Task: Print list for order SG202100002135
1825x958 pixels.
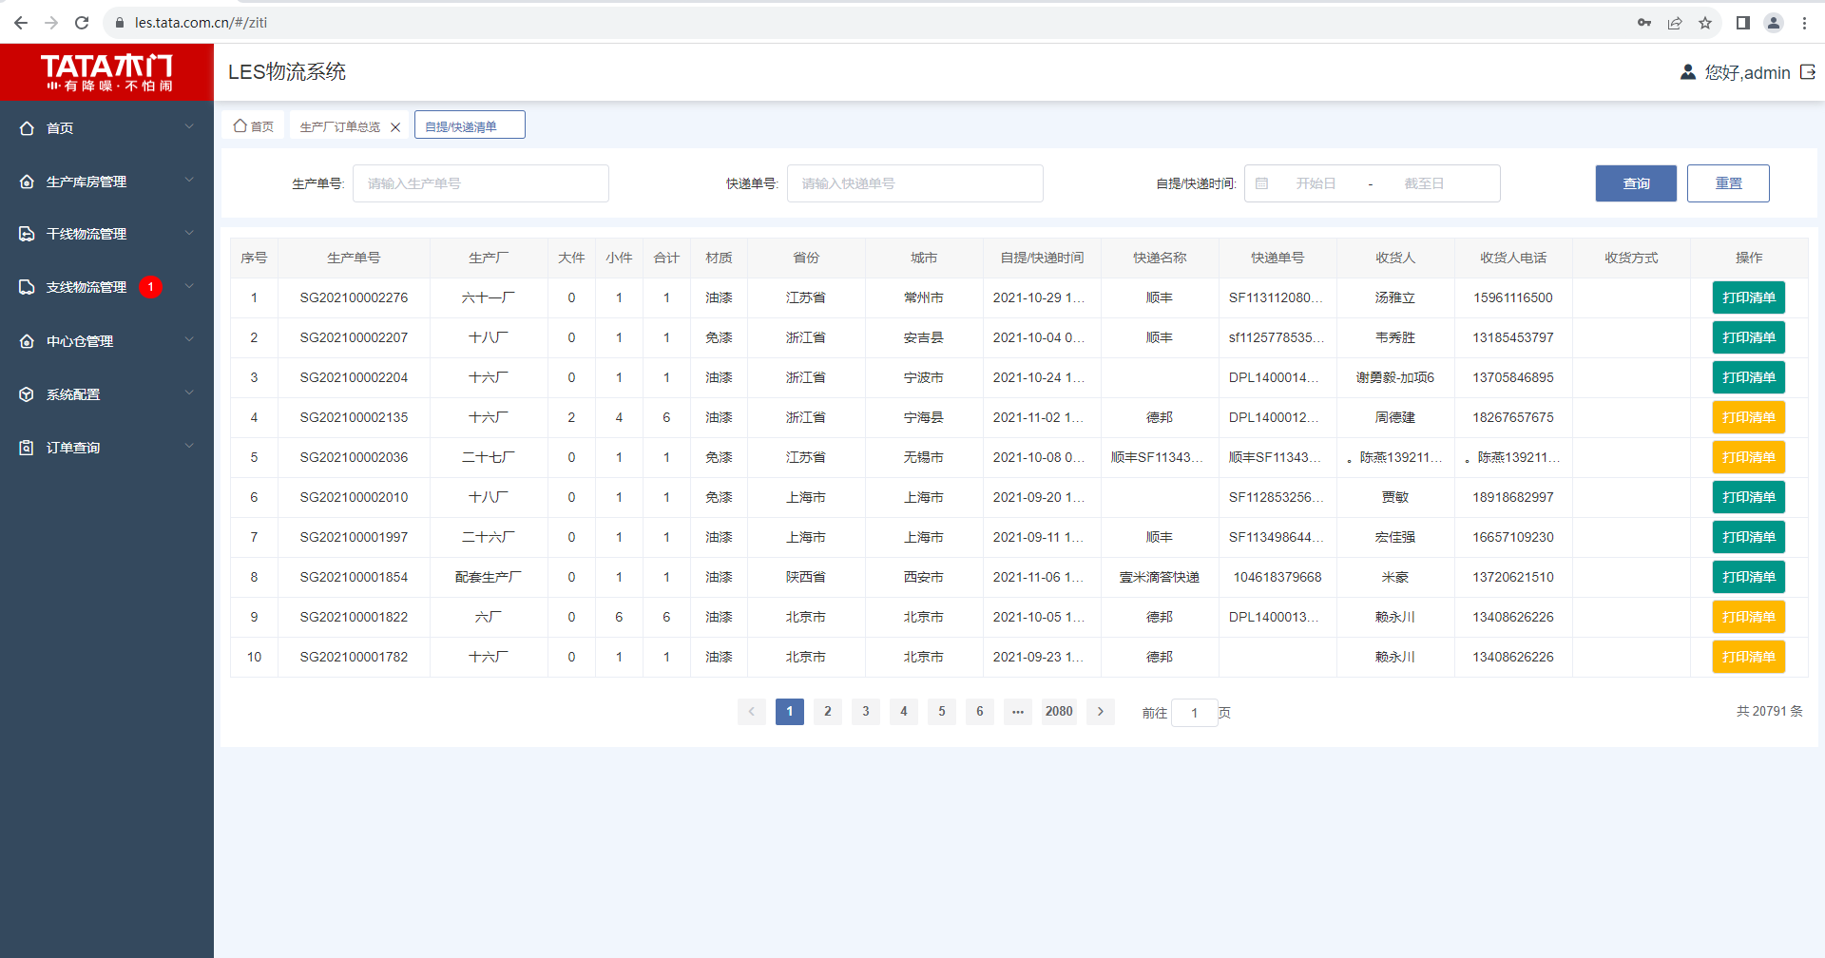Action: coord(1749,417)
